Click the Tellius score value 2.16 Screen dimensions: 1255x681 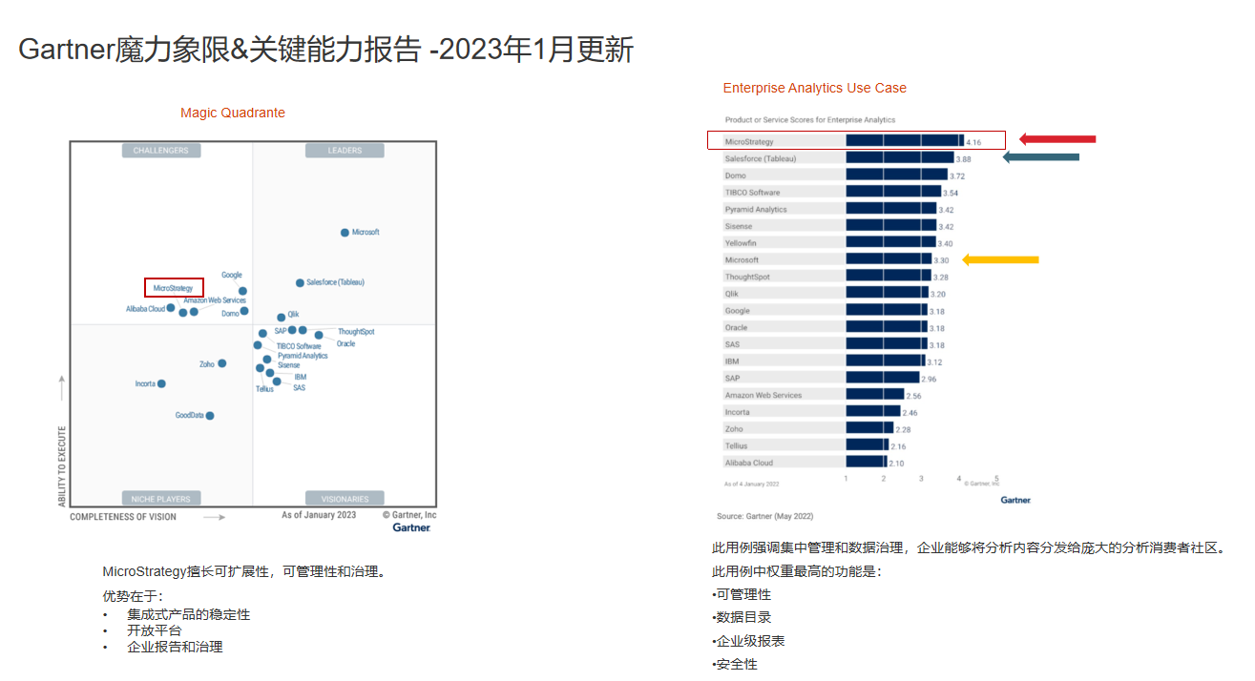tap(898, 446)
